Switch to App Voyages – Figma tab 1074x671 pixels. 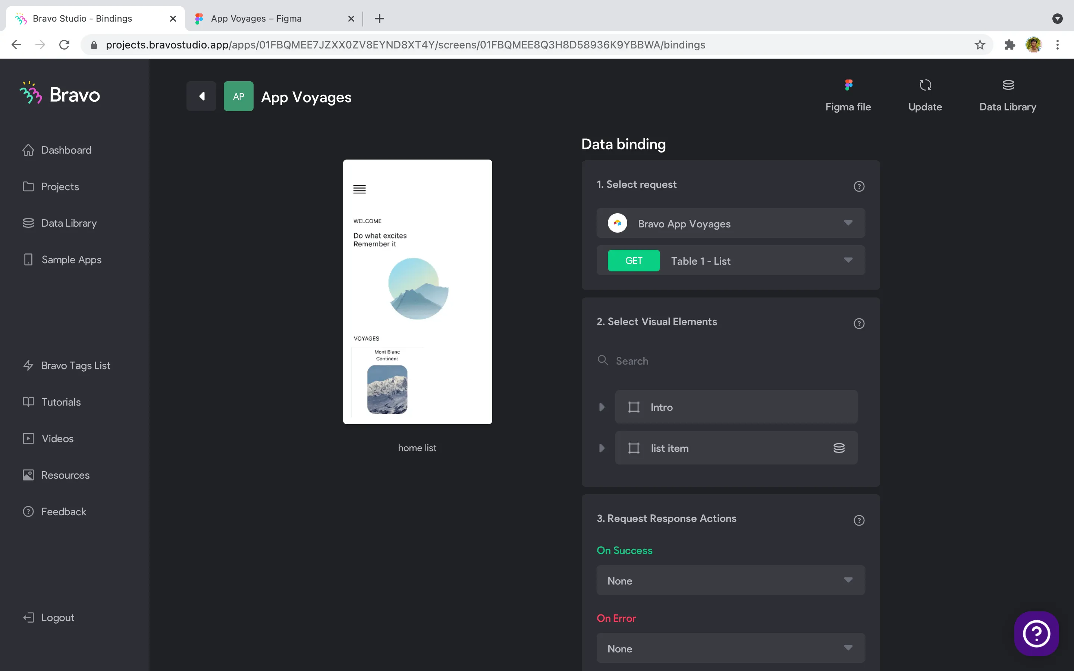pyautogui.click(x=274, y=19)
